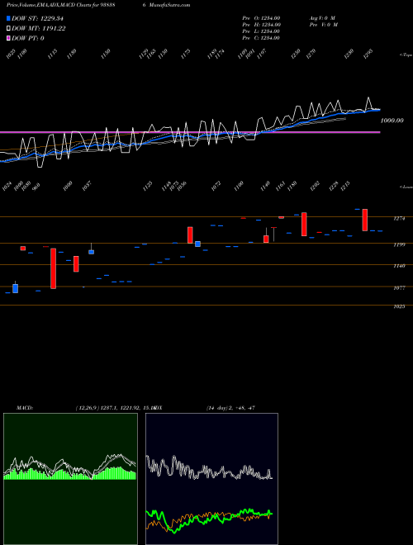The width and height of the screenshot is (413, 545).
Task: Click the magenta DOW PT legend swatch
Action: coord(8,38)
